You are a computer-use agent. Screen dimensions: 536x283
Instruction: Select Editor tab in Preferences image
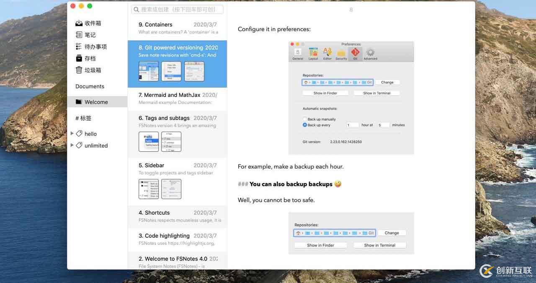tap(327, 54)
